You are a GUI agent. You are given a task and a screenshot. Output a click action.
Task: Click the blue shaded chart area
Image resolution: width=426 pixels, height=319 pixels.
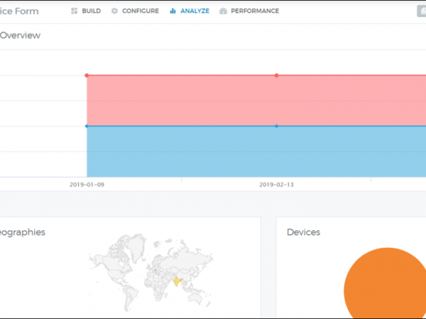pyautogui.click(x=213, y=152)
